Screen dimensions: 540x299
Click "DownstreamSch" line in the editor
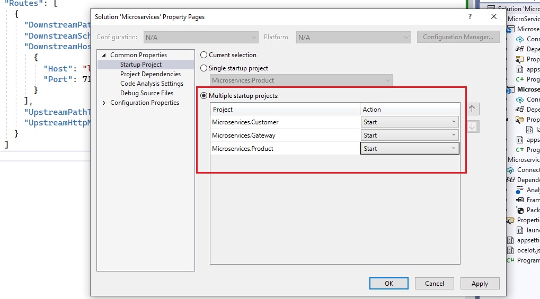coord(57,36)
